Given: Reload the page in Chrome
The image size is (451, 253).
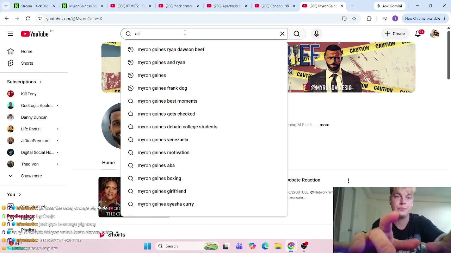Looking at the screenshot, I should [28, 19].
